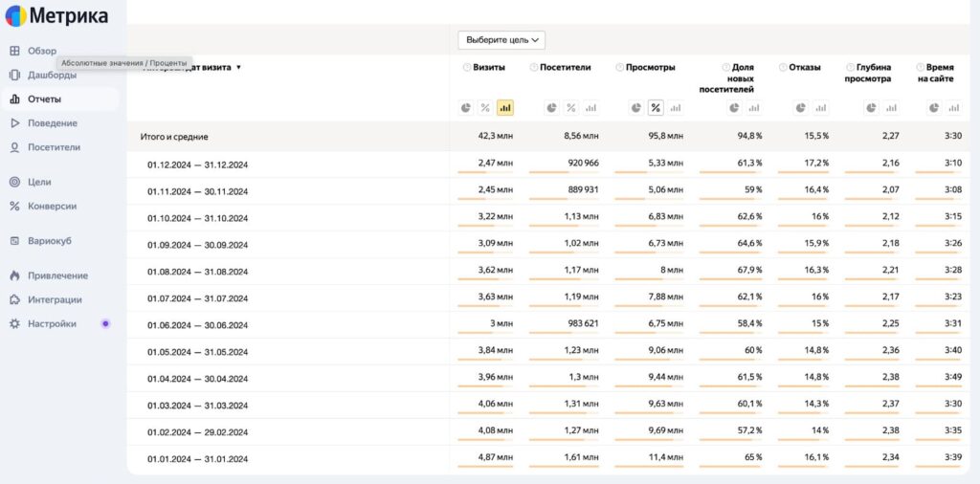The height and width of the screenshot is (484, 980).
Task: Sort by Доля новых посетителей header
Action: click(727, 78)
